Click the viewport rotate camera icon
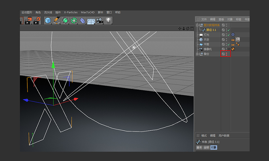 [188, 29]
